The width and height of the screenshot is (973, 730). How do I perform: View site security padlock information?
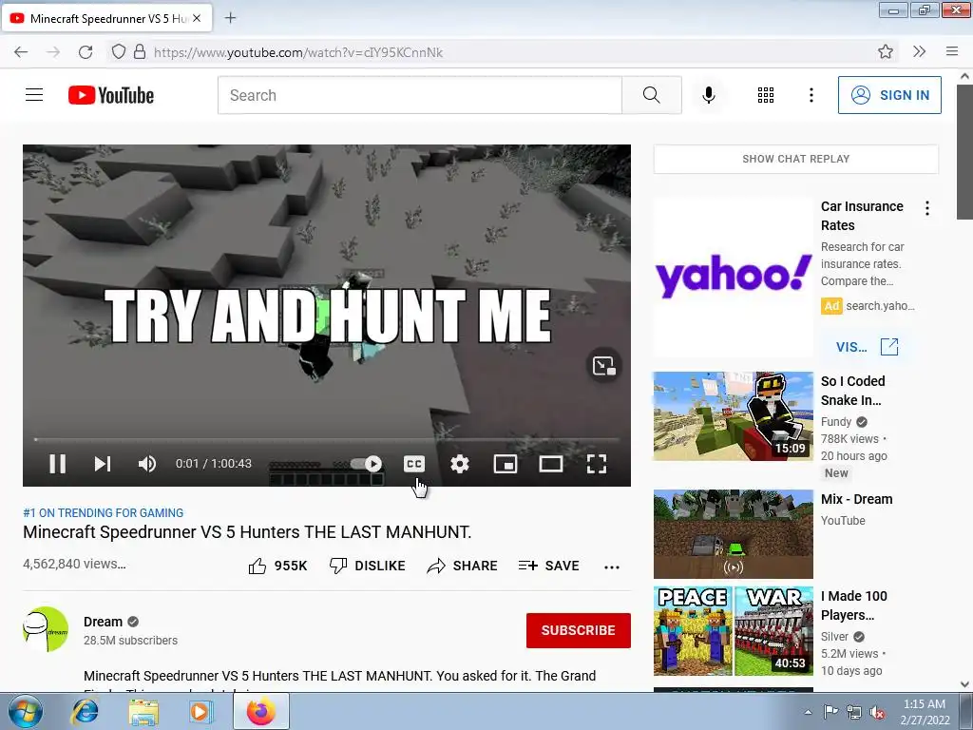click(x=140, y=51)
